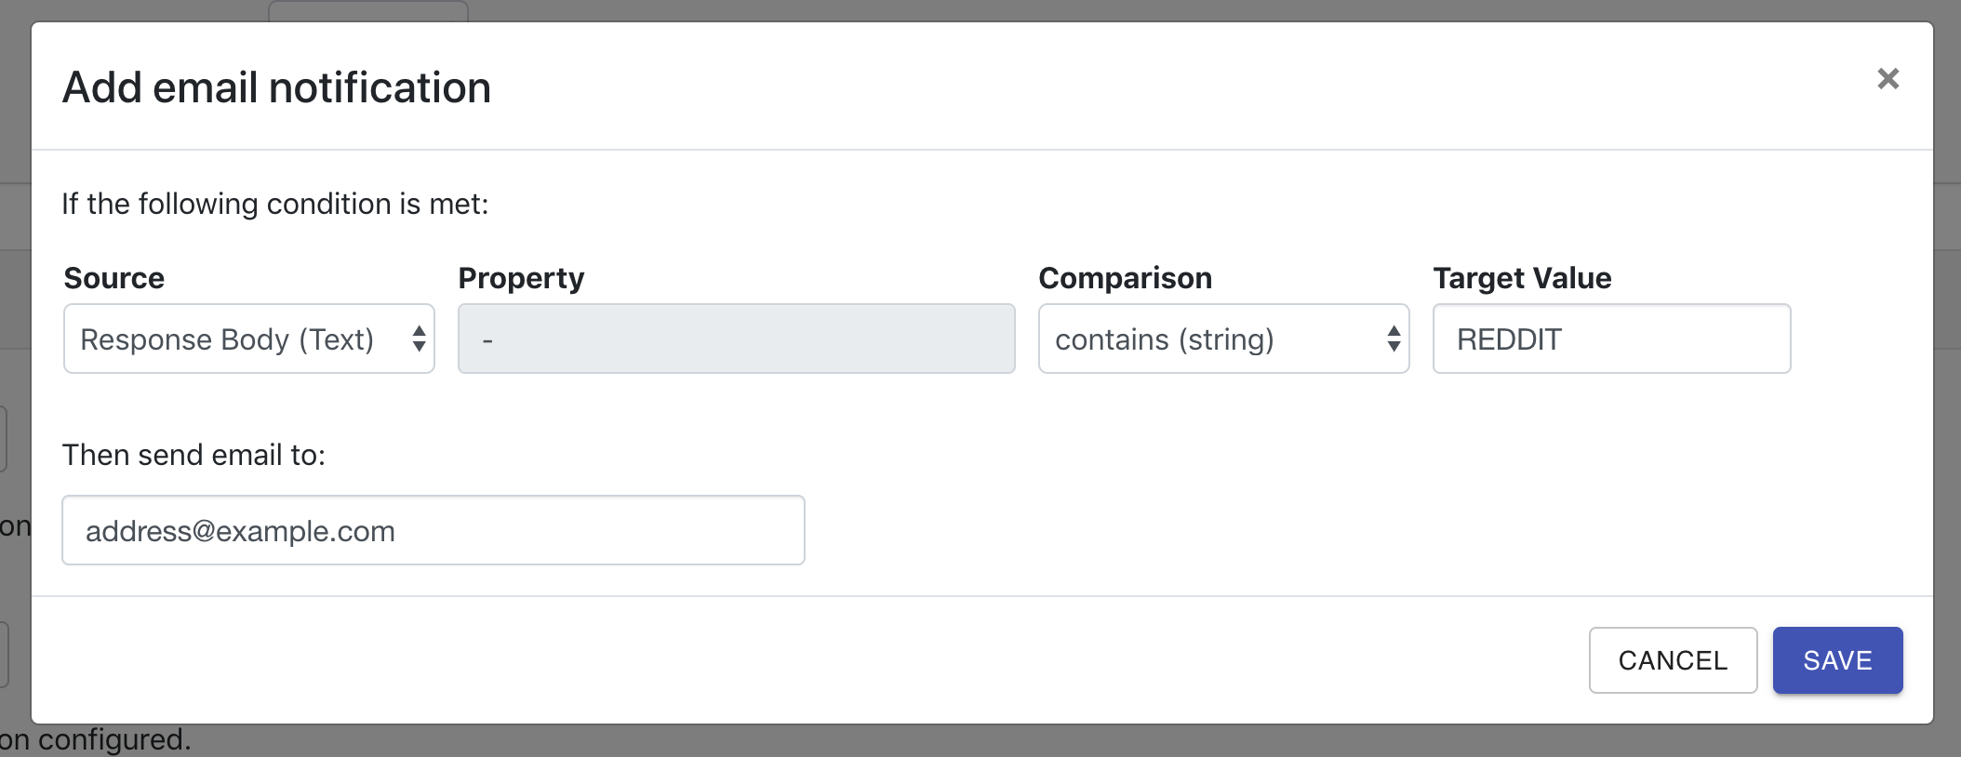Screen dimensions: 1961x757
Task: Click the dimmed tab behind the dialog top
Action: (368, 10)
